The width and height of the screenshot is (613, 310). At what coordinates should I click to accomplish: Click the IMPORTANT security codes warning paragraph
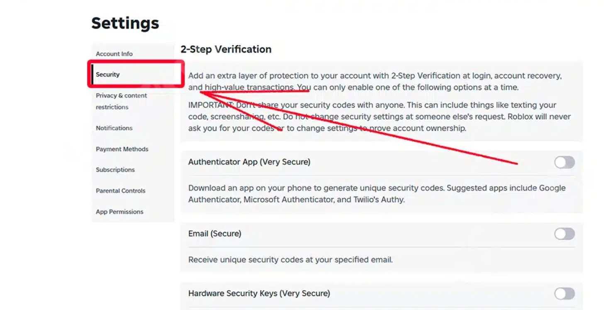click(x=379, y=117)
